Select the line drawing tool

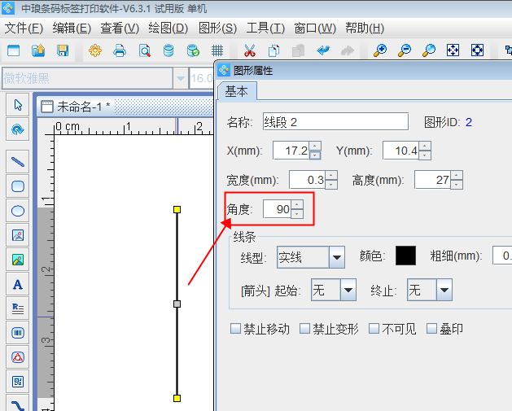coord(18,161)
